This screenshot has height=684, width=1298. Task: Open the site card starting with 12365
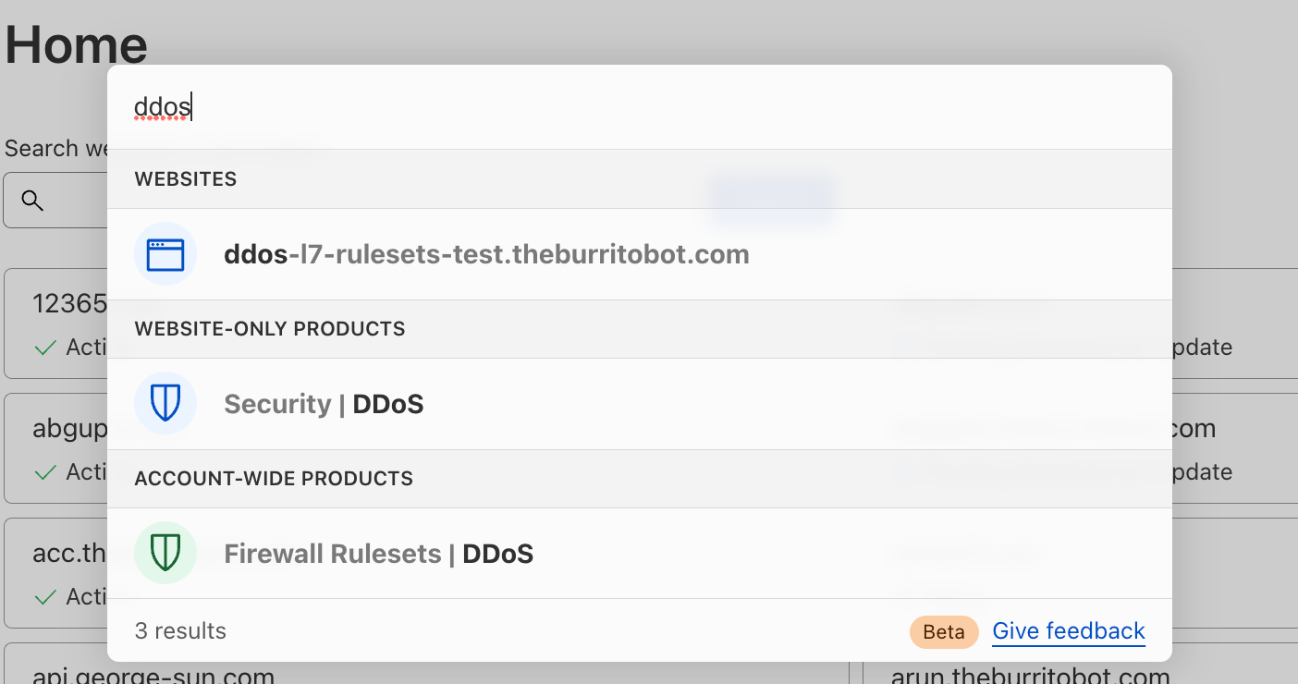(x=55, y=324)
